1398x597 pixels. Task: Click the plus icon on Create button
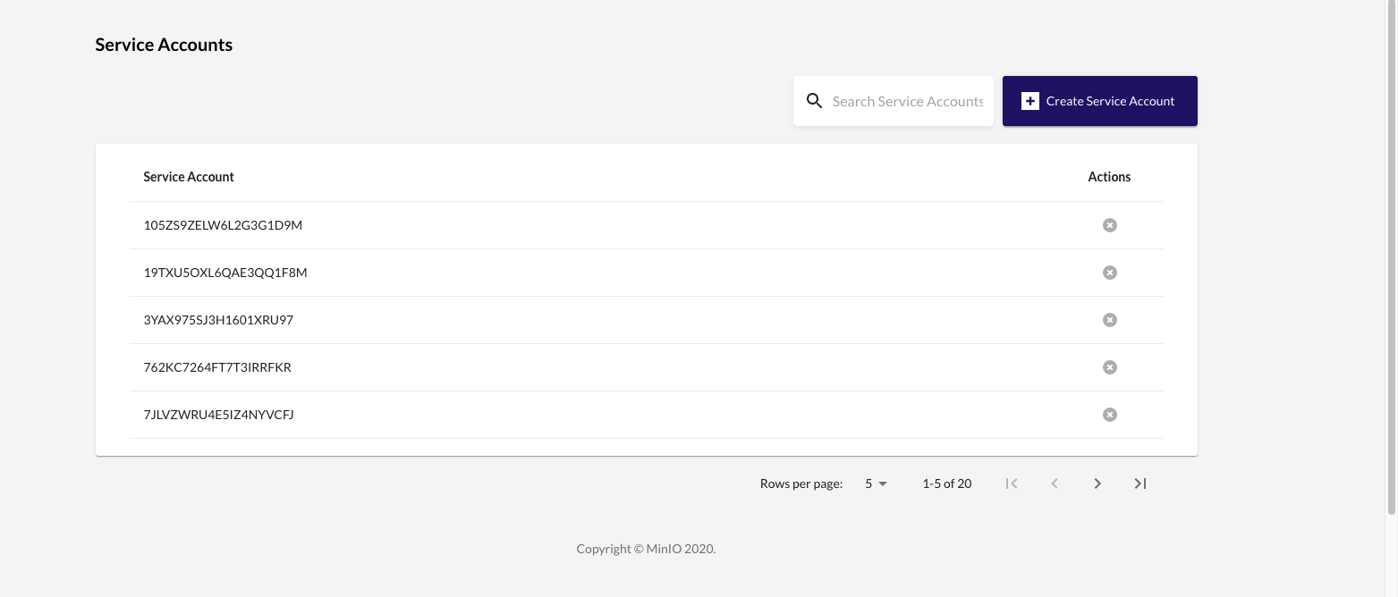[x=1029, y=101]
